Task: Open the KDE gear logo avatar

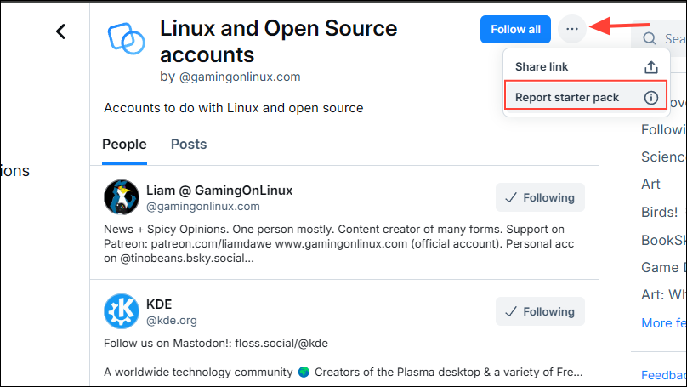Action: coord(122,311)
